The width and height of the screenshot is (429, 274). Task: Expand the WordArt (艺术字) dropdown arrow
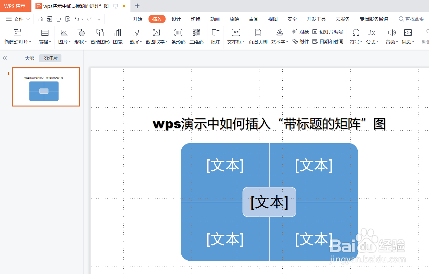point(287,42)
